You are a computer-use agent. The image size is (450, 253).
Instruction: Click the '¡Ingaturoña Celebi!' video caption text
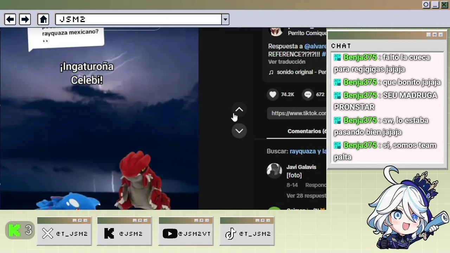(x=87, y=73)
